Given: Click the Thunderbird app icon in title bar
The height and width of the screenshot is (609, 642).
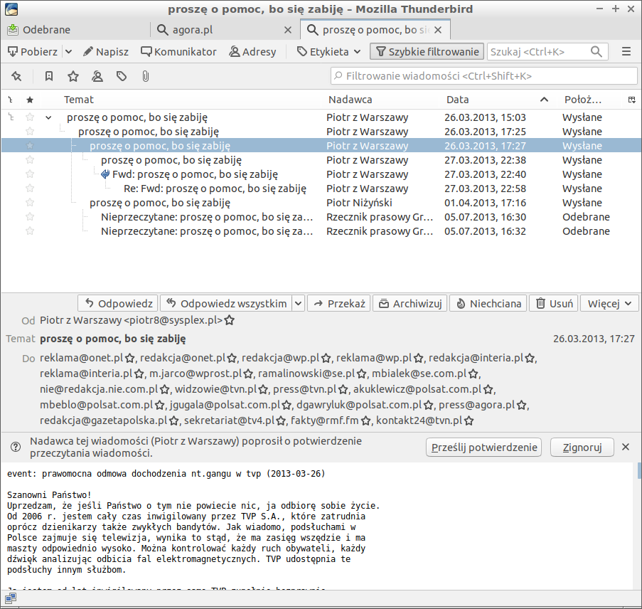Looking at the screenshot, I should 11,9.
